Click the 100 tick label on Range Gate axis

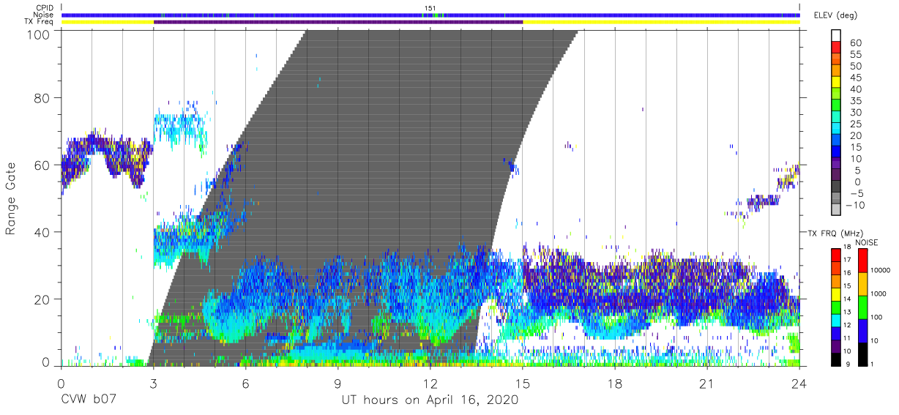pyautogui.click(x=39, y=34)
